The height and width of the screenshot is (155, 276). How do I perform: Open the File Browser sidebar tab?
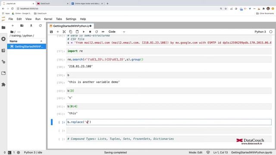[3, 28]
